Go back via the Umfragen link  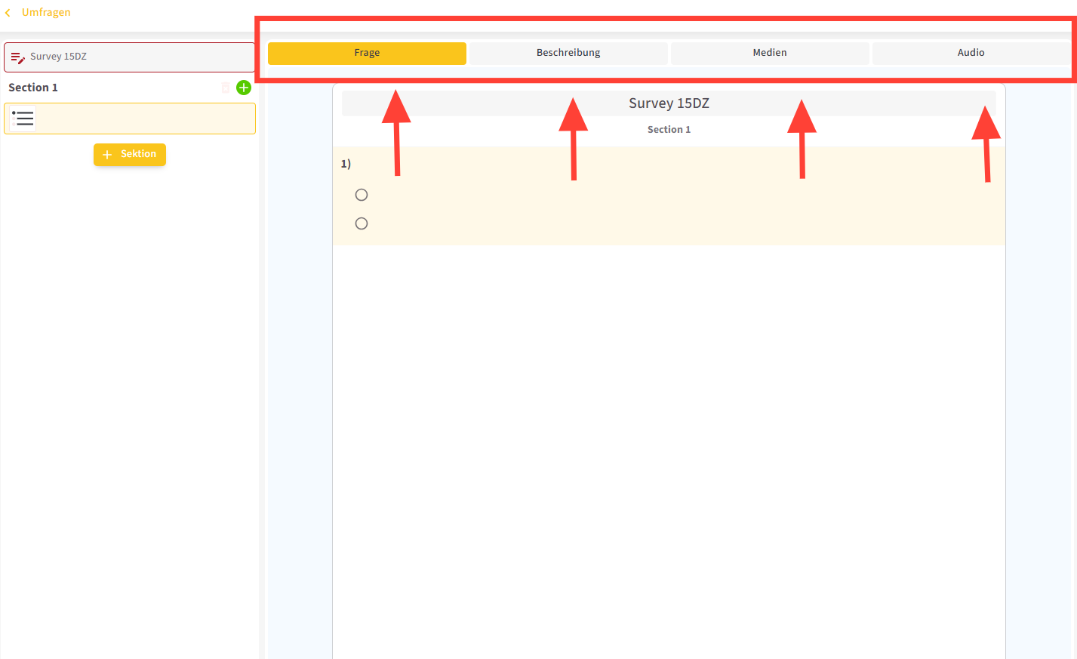click(46, 13)
